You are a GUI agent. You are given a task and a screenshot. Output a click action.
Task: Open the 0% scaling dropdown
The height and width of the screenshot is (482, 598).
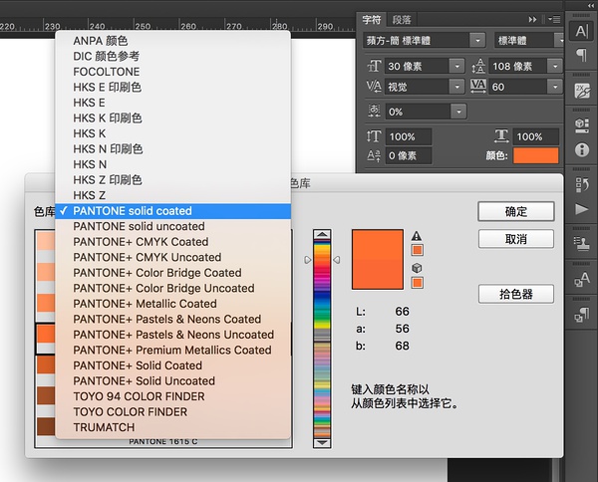458,112
